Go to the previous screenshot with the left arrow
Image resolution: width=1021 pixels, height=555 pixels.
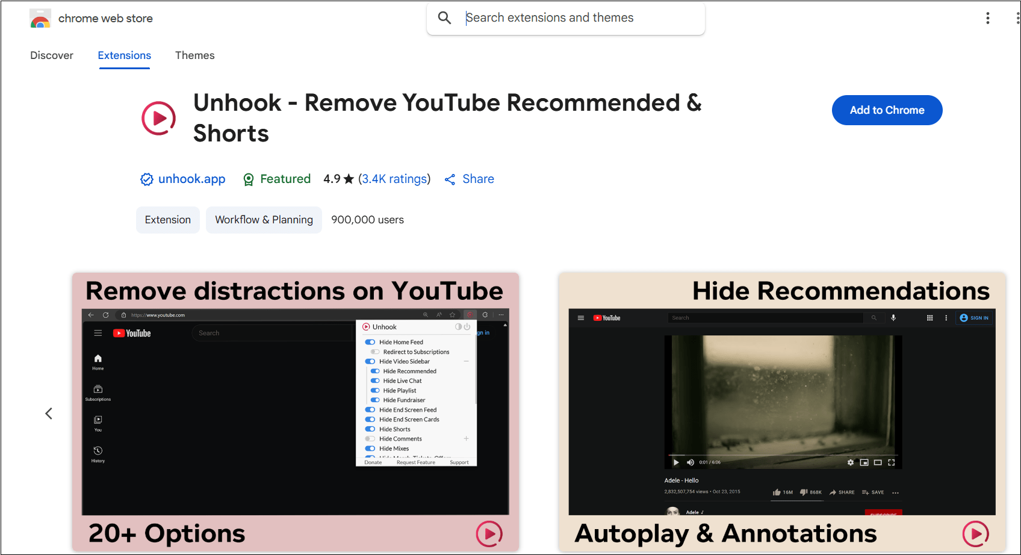pyautogui.click(x=49, y=414)
